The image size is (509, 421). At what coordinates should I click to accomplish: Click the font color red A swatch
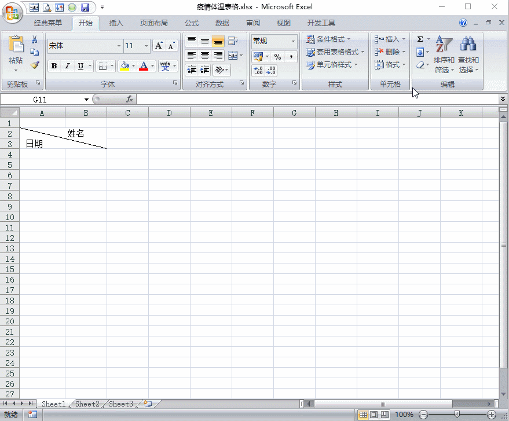pyautogui.click(x=144, y=66)
